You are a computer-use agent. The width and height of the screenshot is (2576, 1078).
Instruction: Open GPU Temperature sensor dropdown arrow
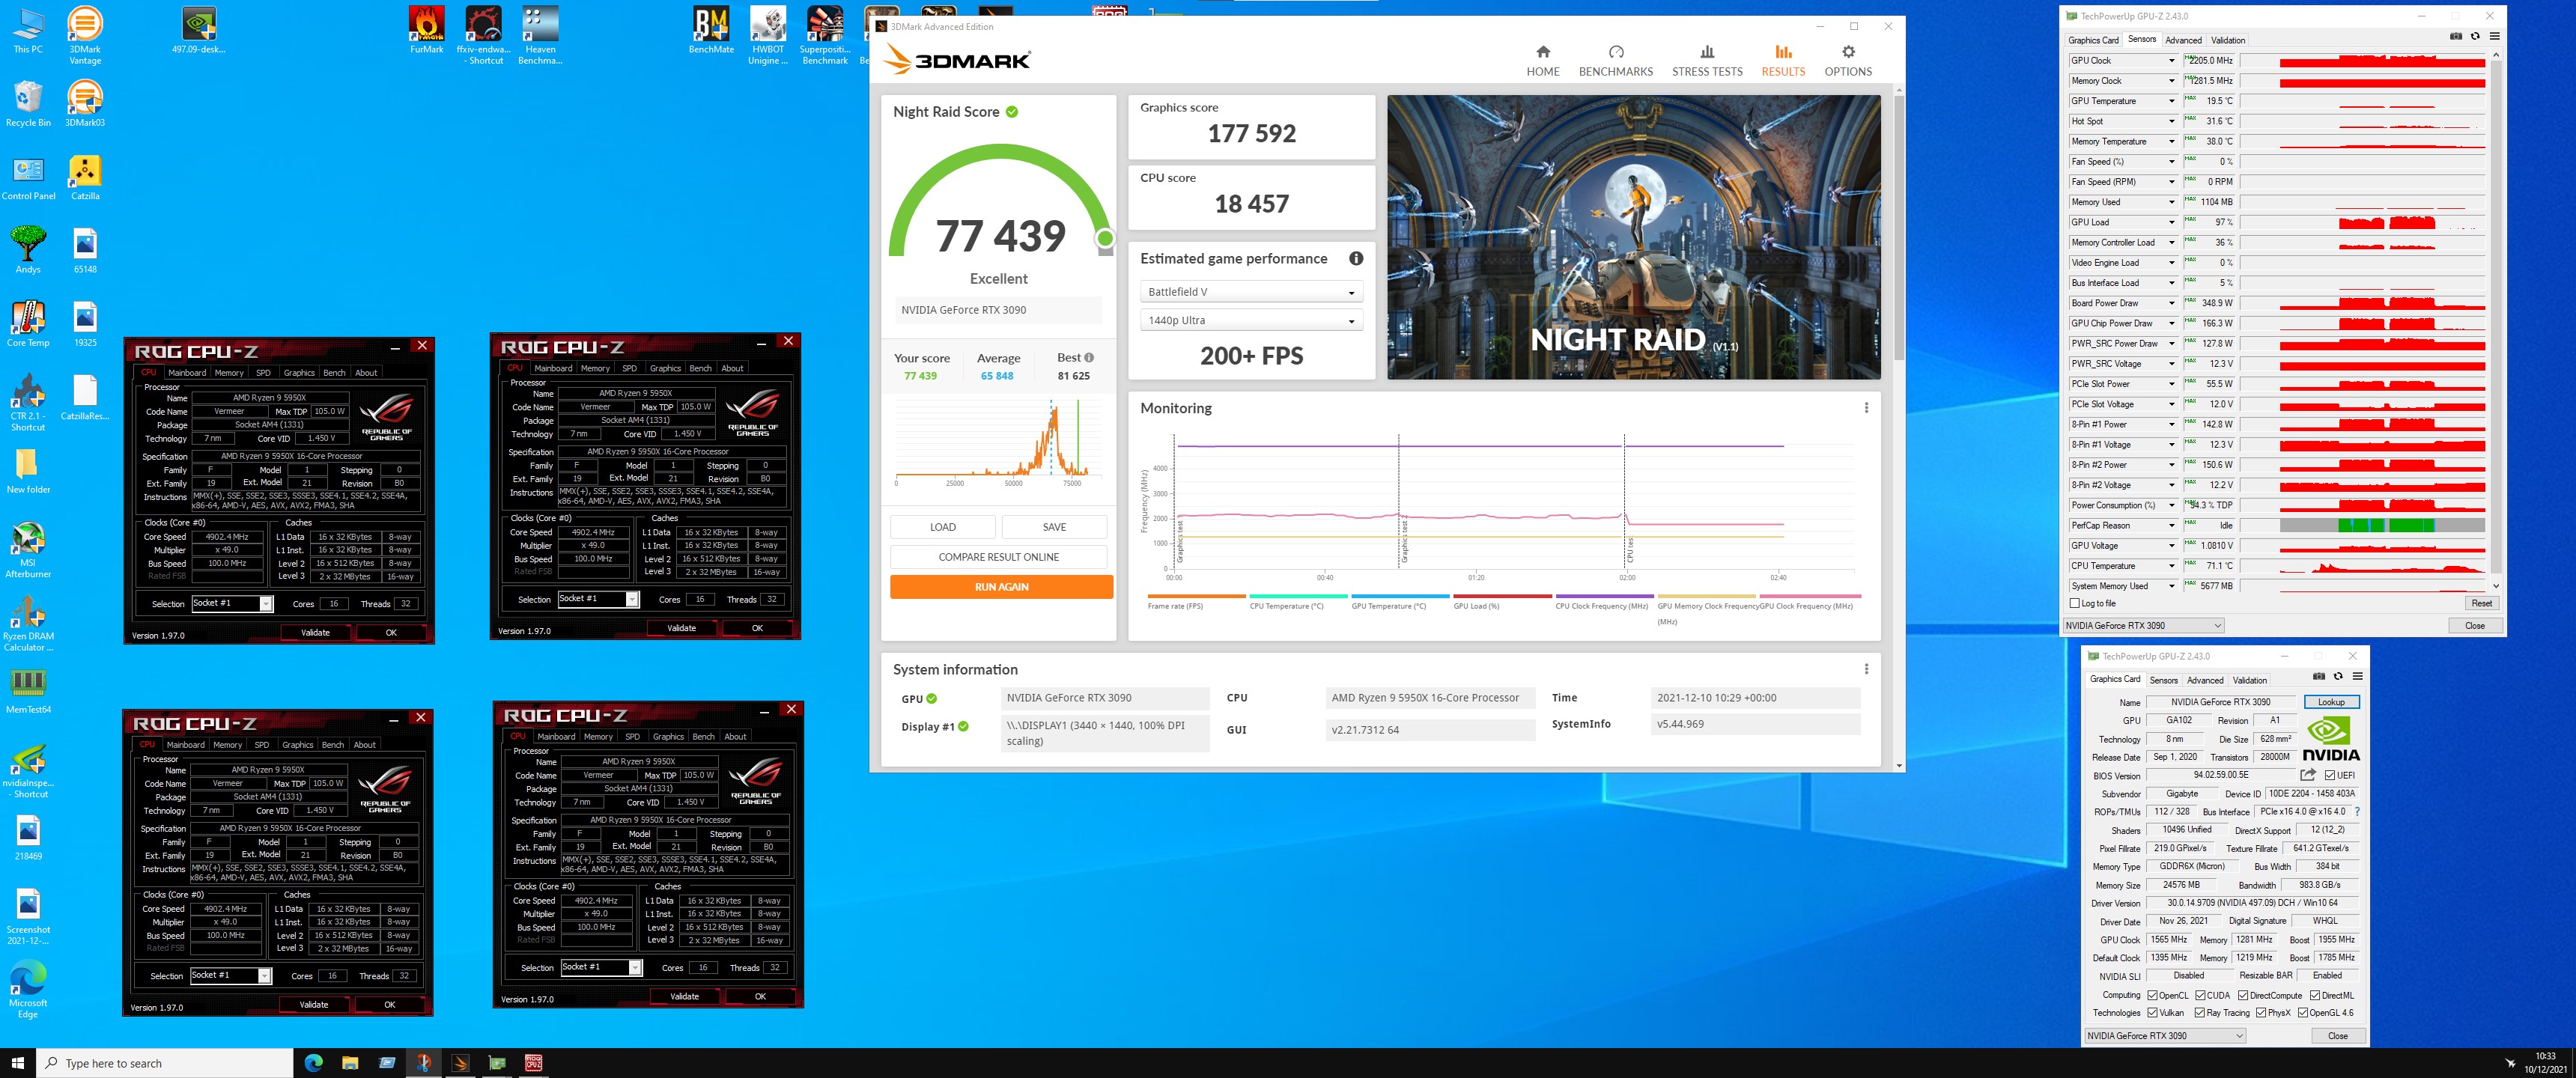(x=2171, y=101)
